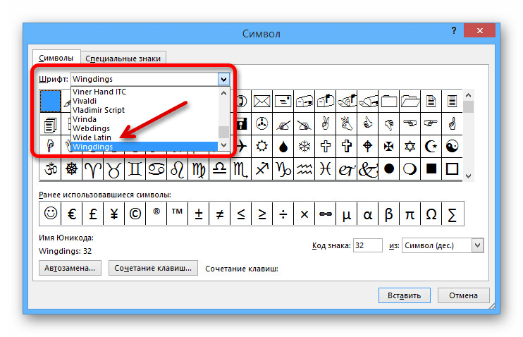Choose highlighted Wingdings in font list

(144, 147)
